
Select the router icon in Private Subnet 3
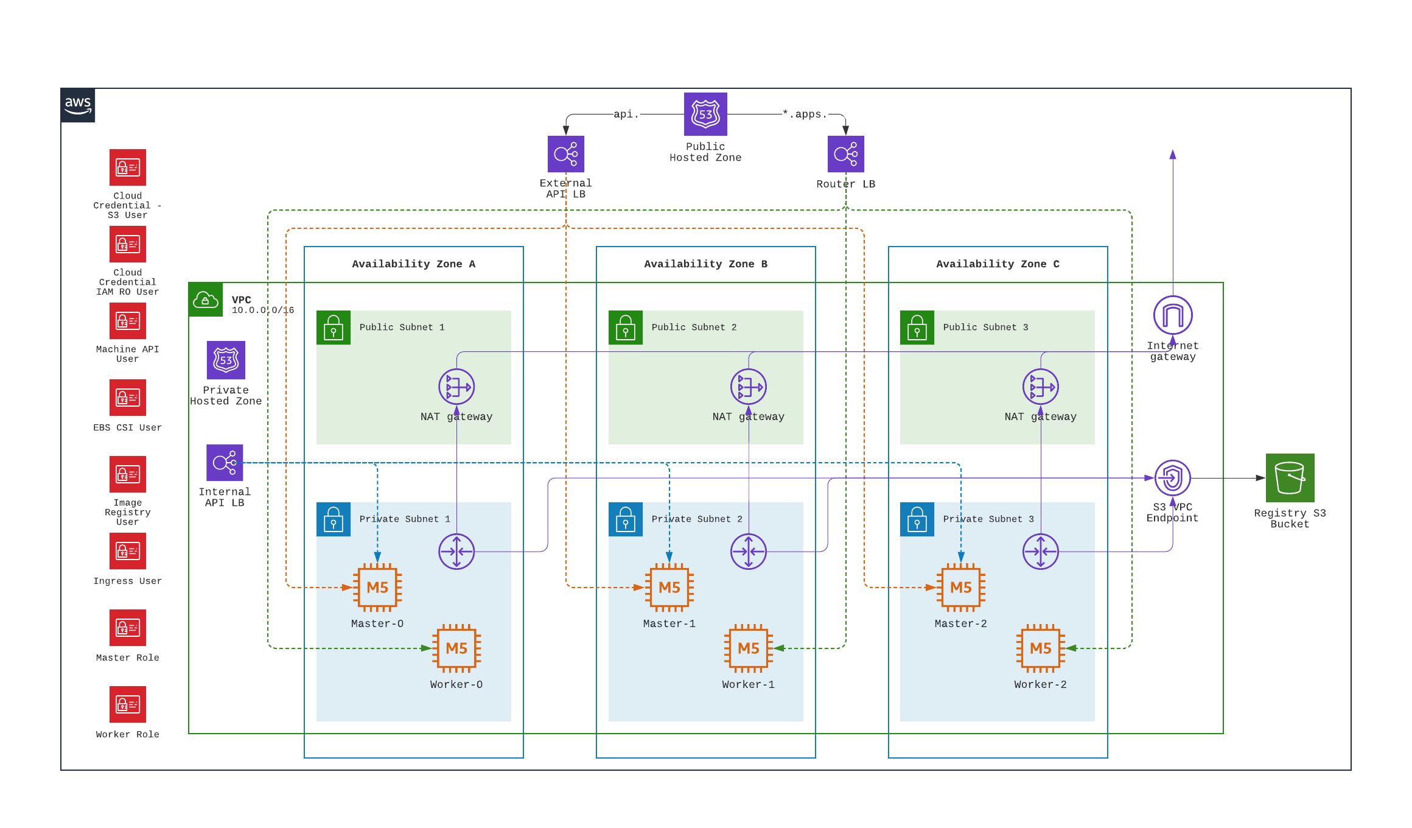[1041, 552]
